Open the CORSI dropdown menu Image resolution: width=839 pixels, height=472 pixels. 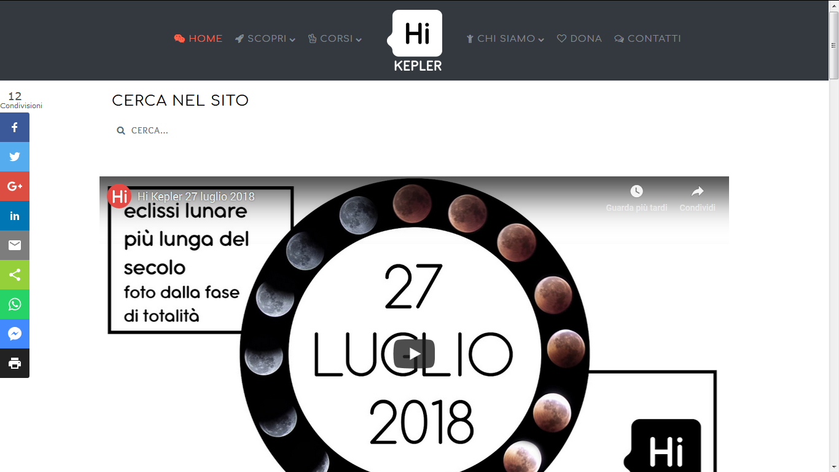coord(335,39)
